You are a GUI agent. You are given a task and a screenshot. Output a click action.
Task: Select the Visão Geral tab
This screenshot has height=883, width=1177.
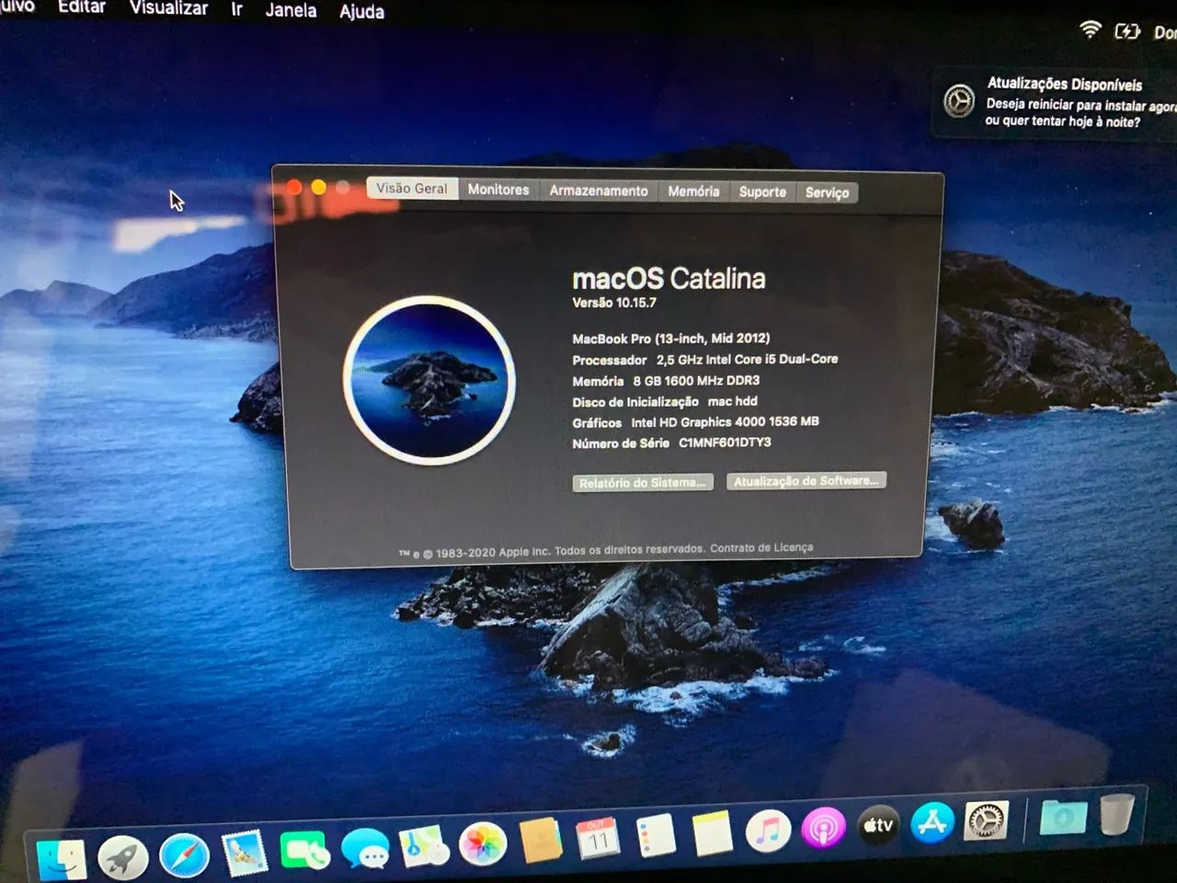click(412, 188)
